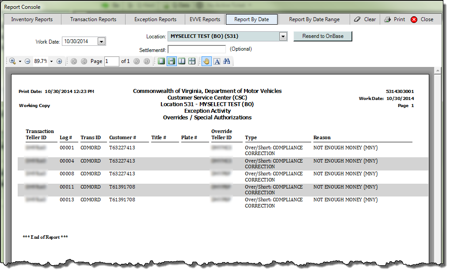Screen dimensions: 450x274
Task: Open the find binoculars tool
Action: tap(227, 61)
